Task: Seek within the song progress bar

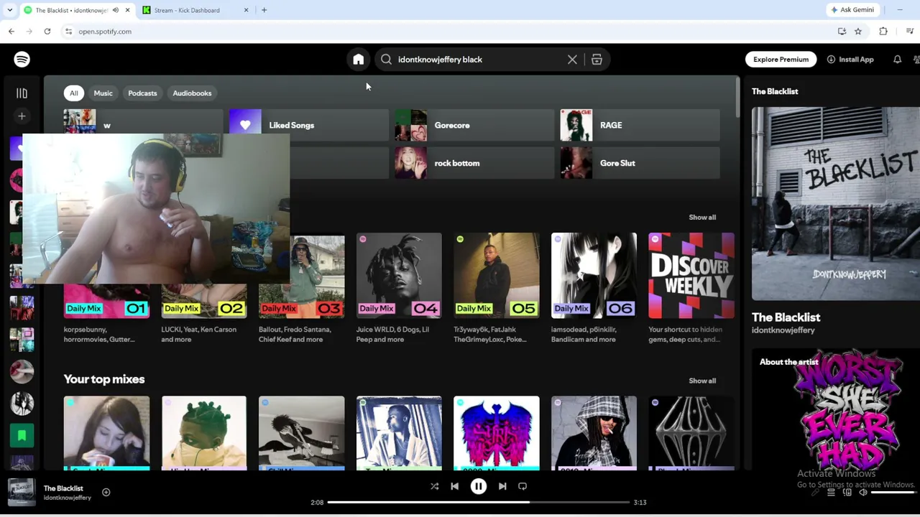Action: 478,502
